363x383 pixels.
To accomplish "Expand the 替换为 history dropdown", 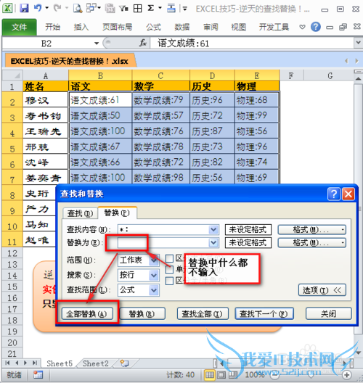I will [213, 242].
